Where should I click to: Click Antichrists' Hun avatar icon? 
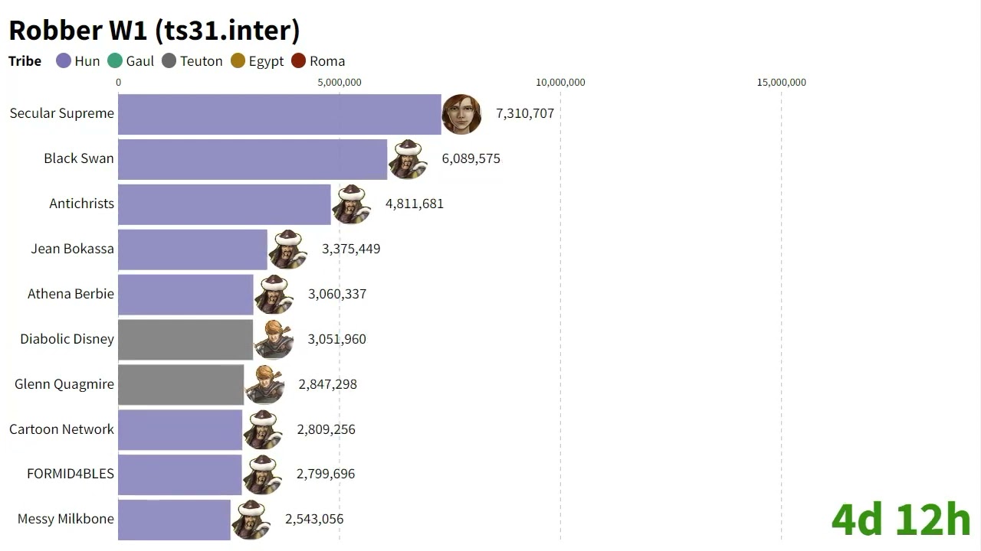(x=351, y=204)
